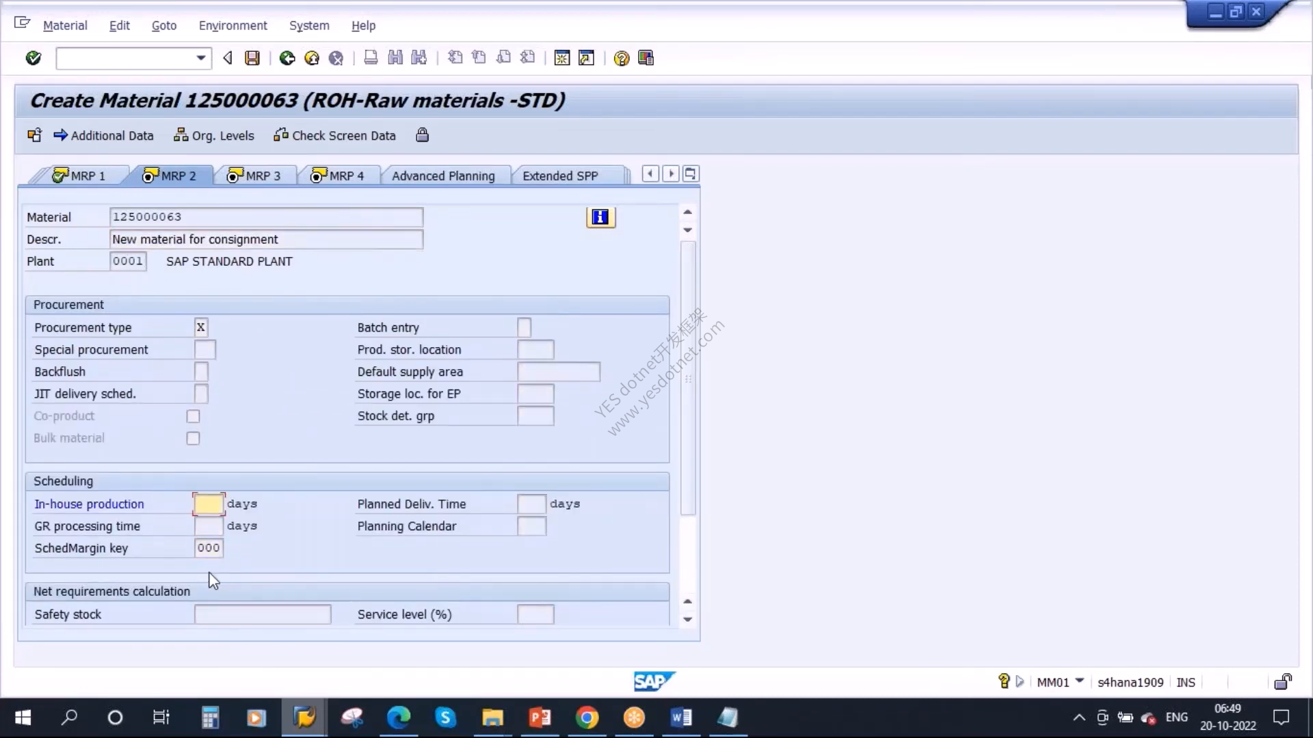Click the In-house production label link
Viewport: 1313px width, 738px height.
90,504
